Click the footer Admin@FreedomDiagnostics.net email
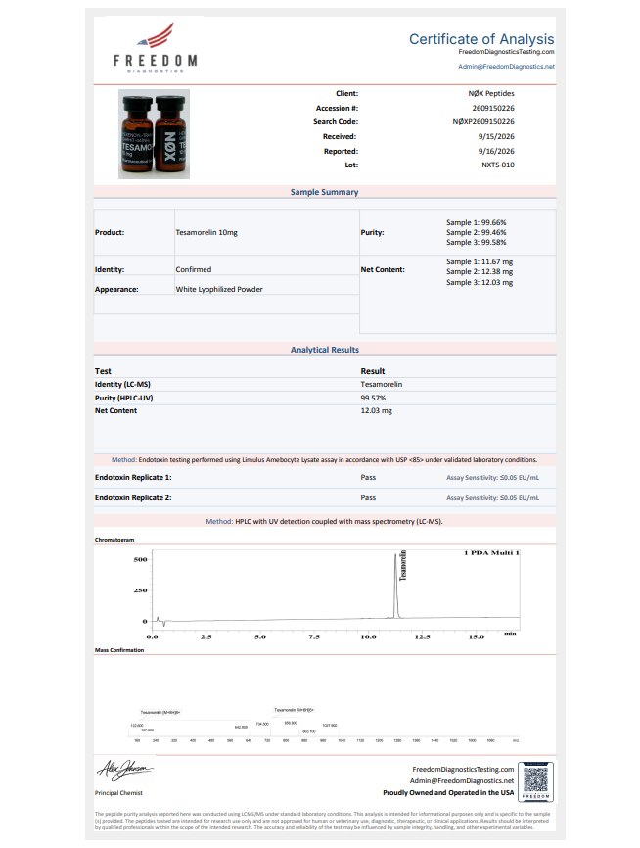 pos(462,781)
